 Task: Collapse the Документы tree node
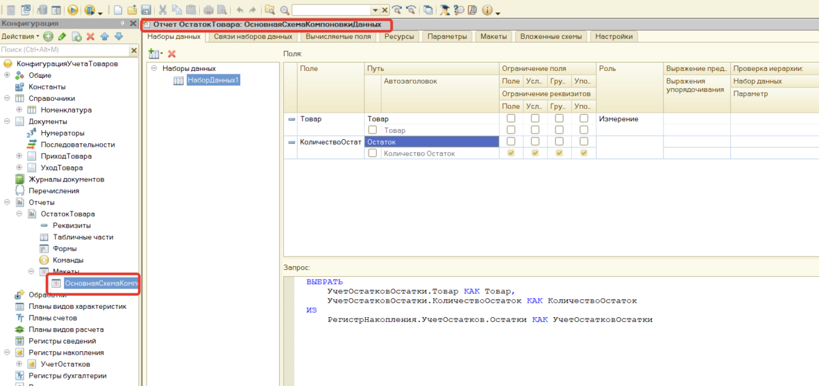point(8,121)
